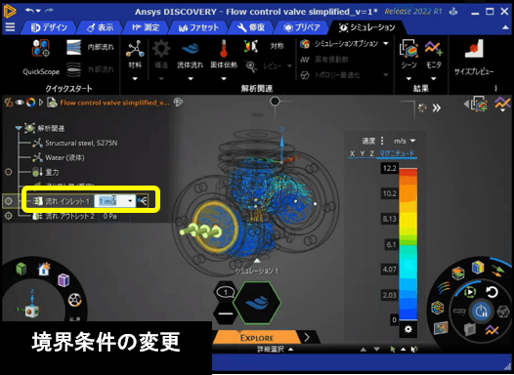The height and width of the screenshot is (375, 514).
Task: Open the m/s units dropdown
Action: coord(405,141)
